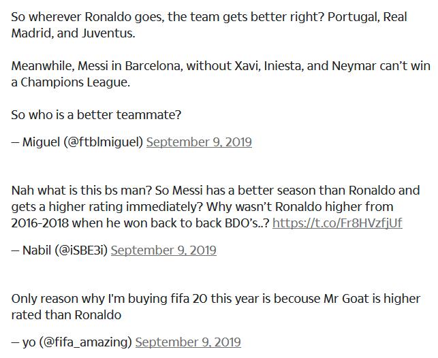Open the date link after Miguel's @ftblmiguel handle
This screenshot has width=438, height=358.
pos(199,142)
